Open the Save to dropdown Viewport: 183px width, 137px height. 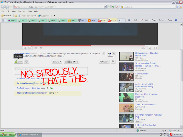coord(57,62)
